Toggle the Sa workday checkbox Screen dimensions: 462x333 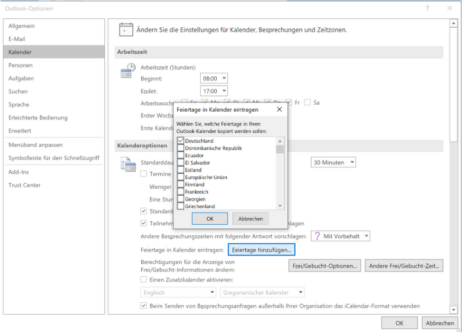tap(307, 102)
